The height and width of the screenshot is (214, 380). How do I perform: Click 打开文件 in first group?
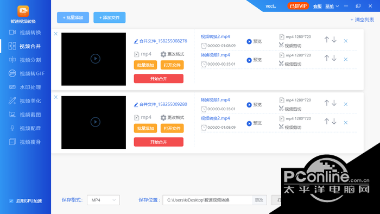(x=172, y=65)
